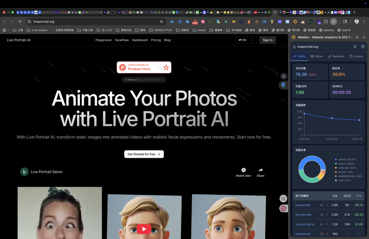Click the Watch later clock icon
Screen dimensions: 369x239
click(x=244, y=170)
